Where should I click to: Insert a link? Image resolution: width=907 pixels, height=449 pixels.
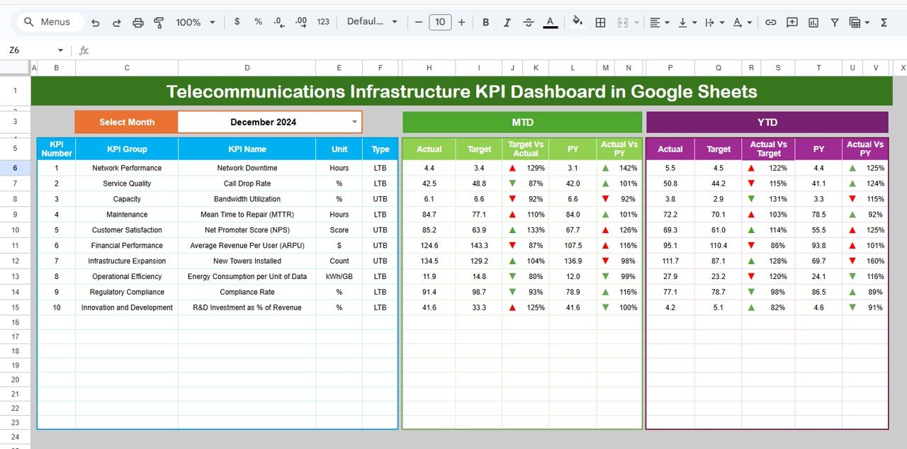point(771,23)
